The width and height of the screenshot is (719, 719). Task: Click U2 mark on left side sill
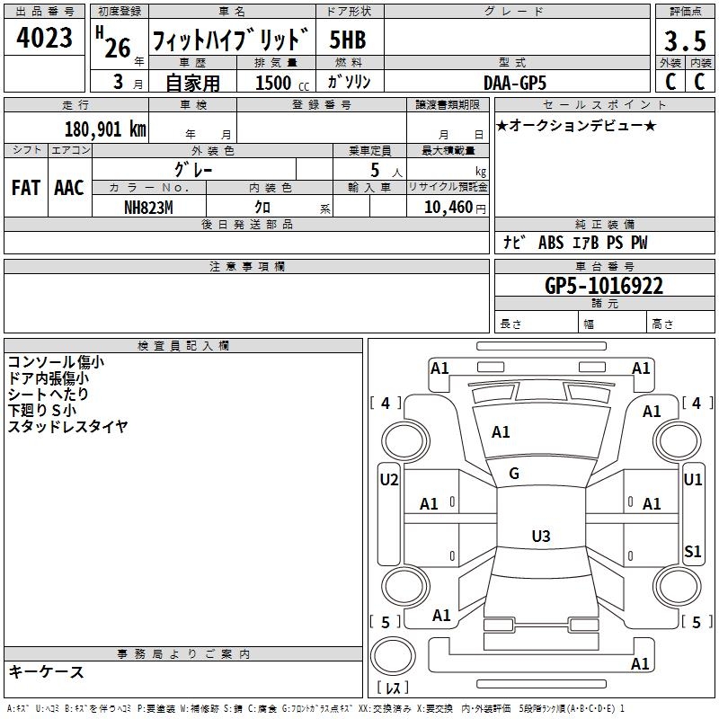[389, 480]
